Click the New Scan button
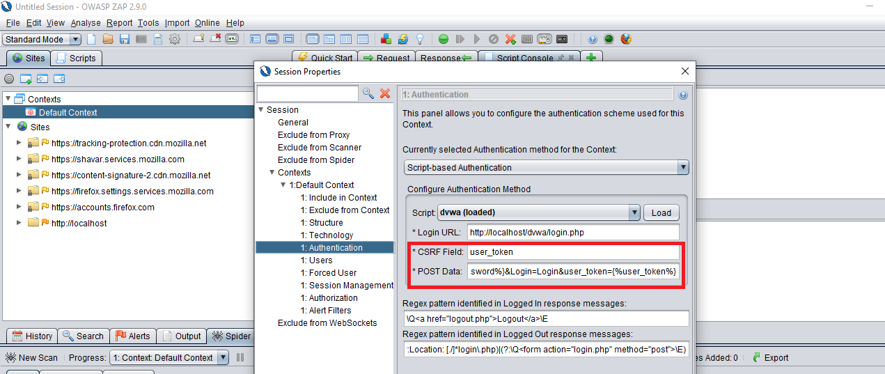Screen dimensions: 885x374 tap(32, 357)
